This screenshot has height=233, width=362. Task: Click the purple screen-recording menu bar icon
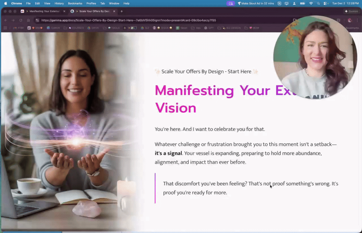click(x=230, y=4)
